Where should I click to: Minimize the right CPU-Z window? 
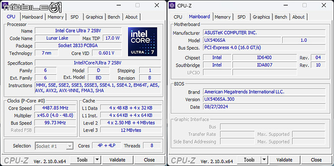point(286,5)
